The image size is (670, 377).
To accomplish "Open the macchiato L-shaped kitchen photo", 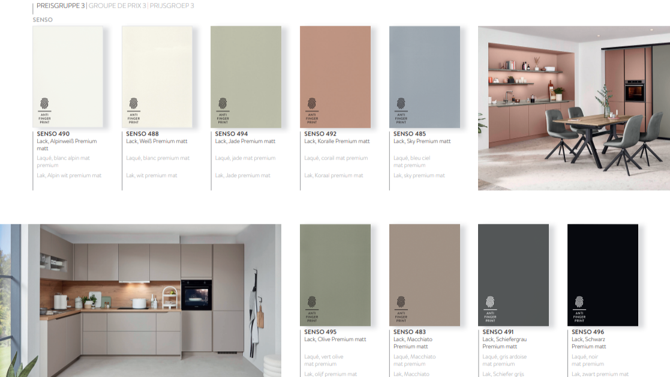I will coord(140,301).
